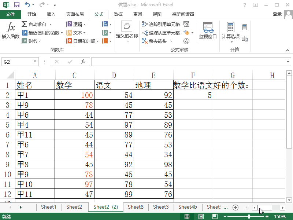293x220 pixels.
Task: Switch to Normal view in status bar
Action: pos(188,216)
